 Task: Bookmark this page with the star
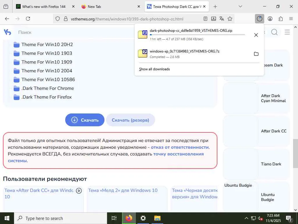(230, 19)
